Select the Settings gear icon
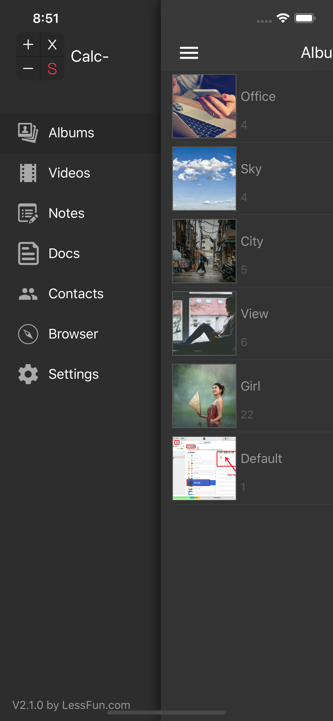333x721 pixels. tap(28, 374)
